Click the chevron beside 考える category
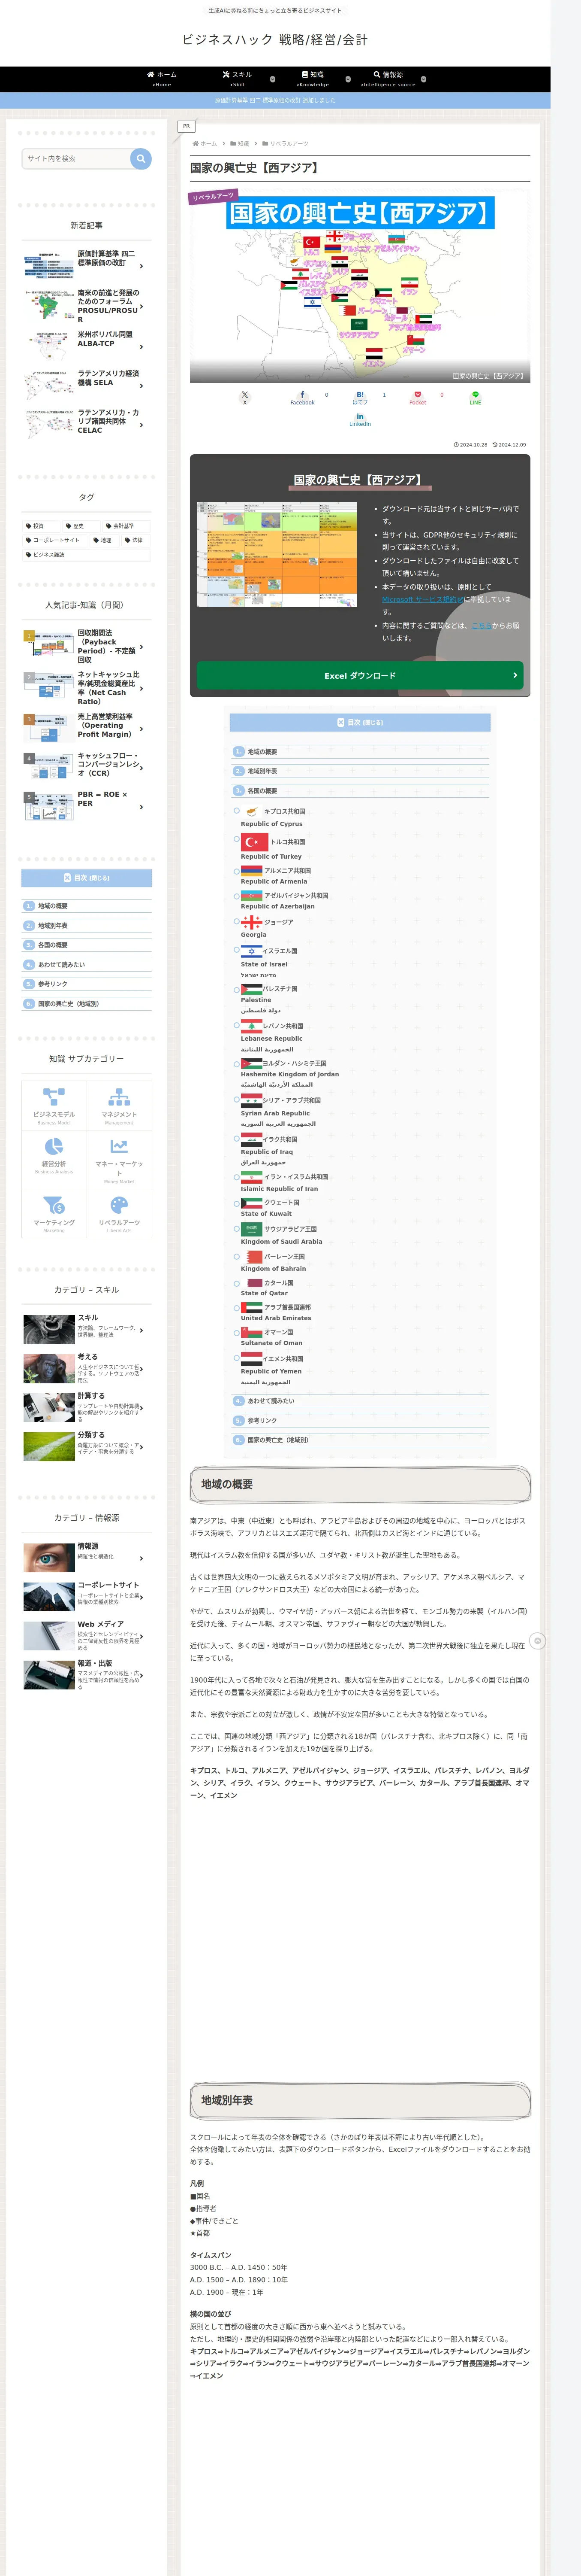The height and width of the screenshot is (2576, 581). pos(142,1369)
